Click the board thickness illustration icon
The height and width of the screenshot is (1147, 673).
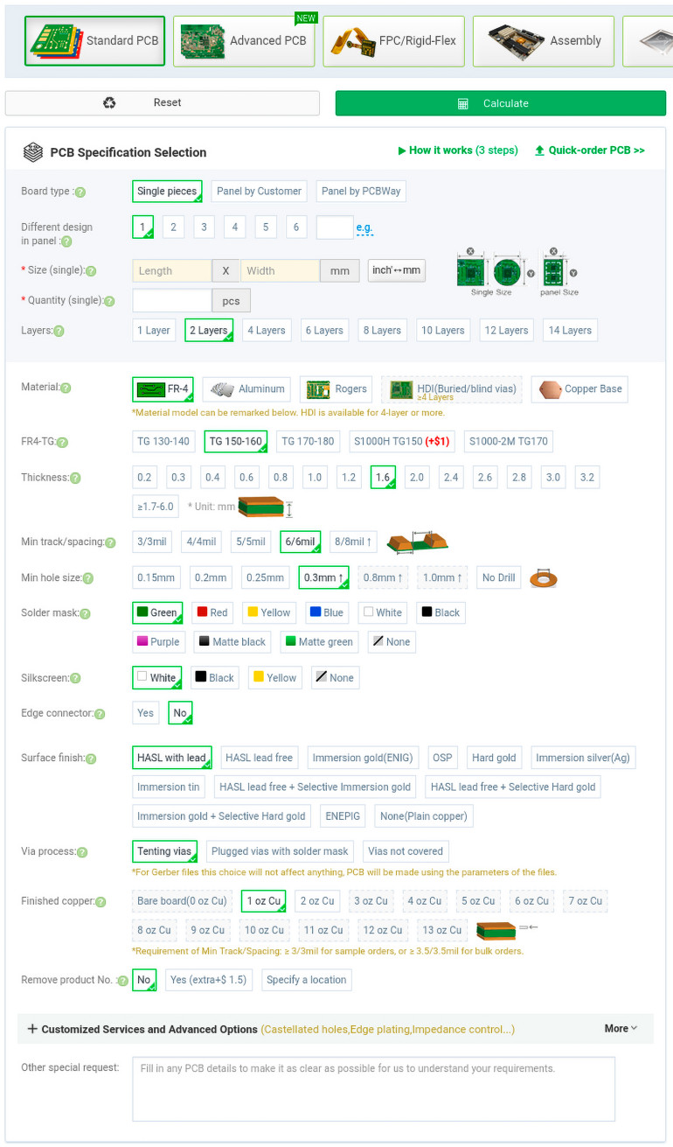267,507
